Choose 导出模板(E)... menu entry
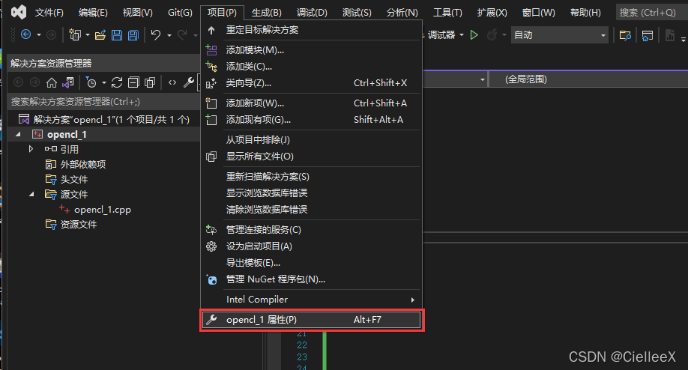The height and width of the screenshot is (370, 688). [x=312, y=263]
